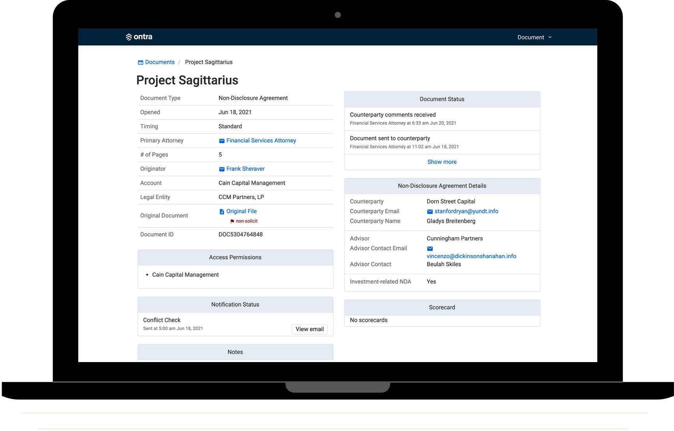The image size is (674, 431).
Task: Click Project Sagittarius breadcrumb text
Action: [x=209, y=62]
